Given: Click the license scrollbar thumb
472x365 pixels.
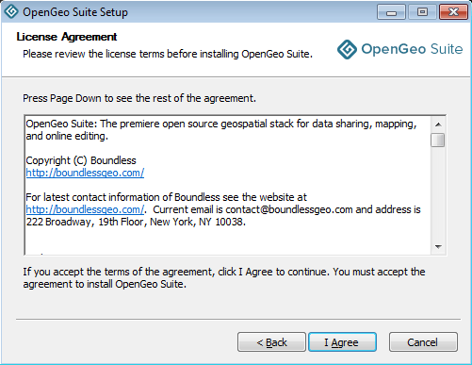Looking at the screenshot, I should (x=438, y=140).
